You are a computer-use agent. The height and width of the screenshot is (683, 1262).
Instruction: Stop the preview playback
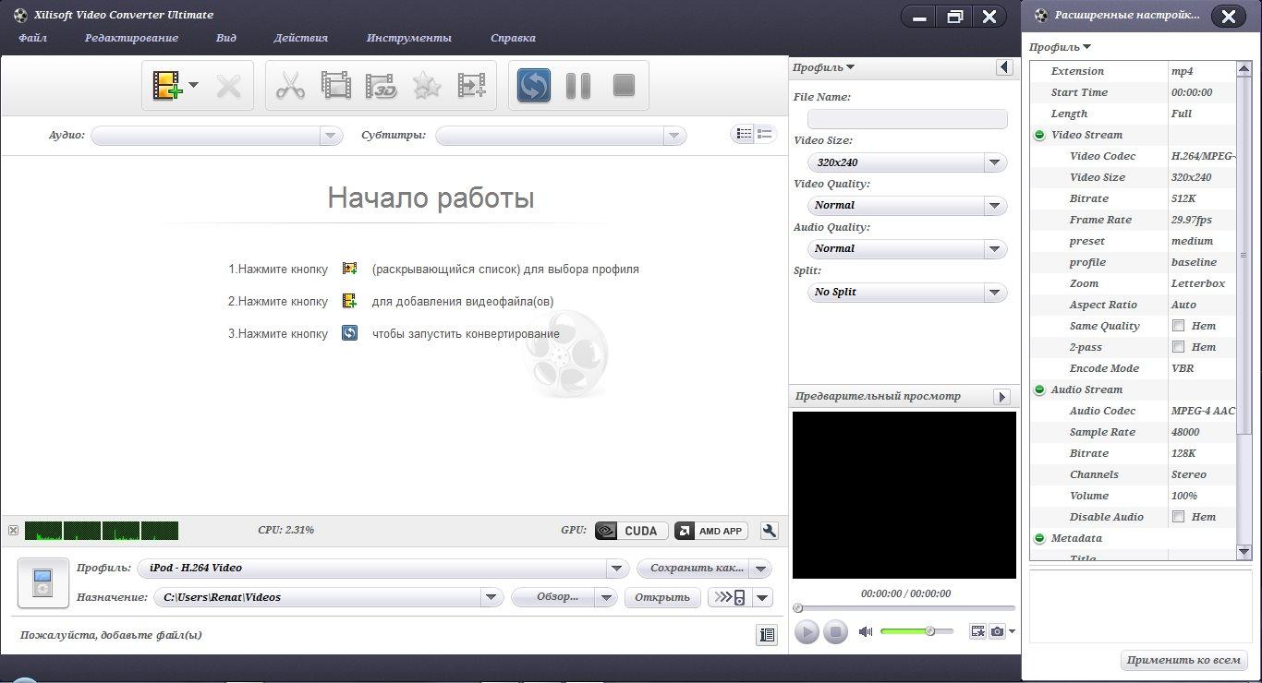(x=835, y=632)
